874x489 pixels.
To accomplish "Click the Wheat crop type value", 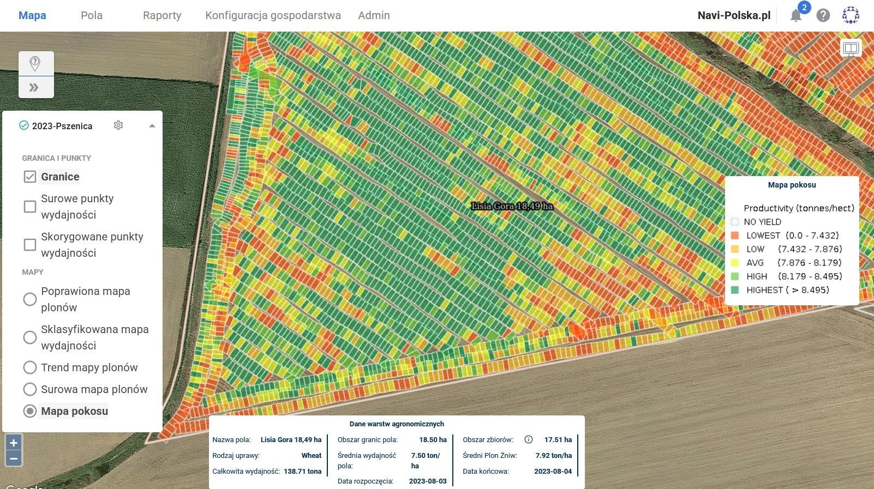I will pos(312,455).
